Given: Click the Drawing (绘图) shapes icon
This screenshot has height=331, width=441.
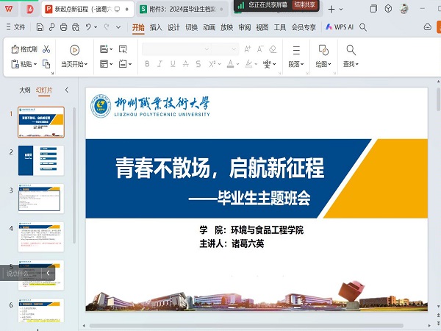Looking at the screenshot, I should coord(323,50).
